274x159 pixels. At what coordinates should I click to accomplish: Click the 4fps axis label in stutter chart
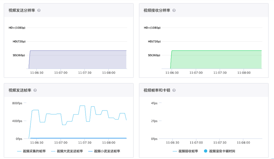154,103
